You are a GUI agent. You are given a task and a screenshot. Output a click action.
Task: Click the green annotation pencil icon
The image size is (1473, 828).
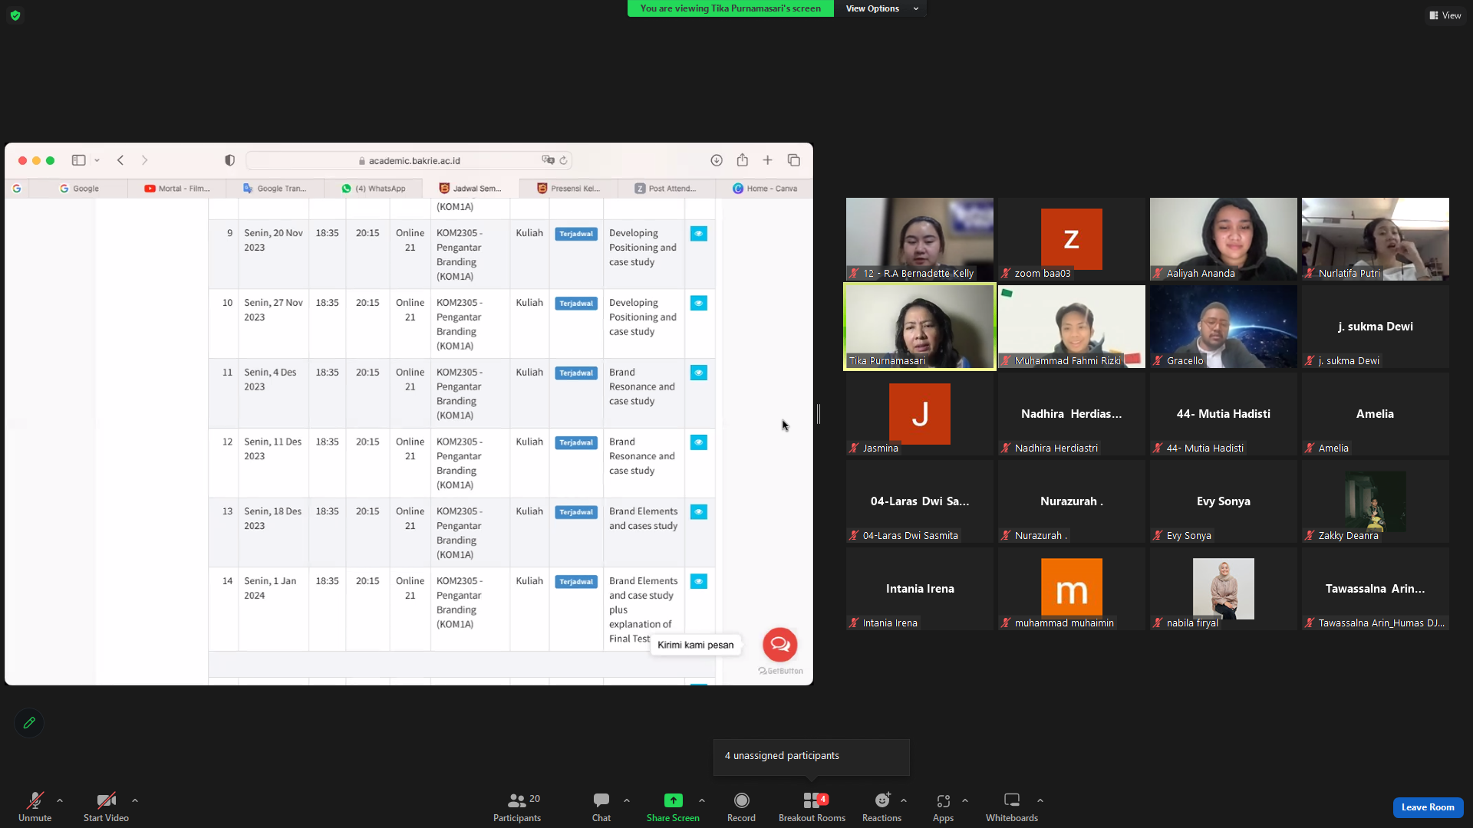[x=29, y=723]
